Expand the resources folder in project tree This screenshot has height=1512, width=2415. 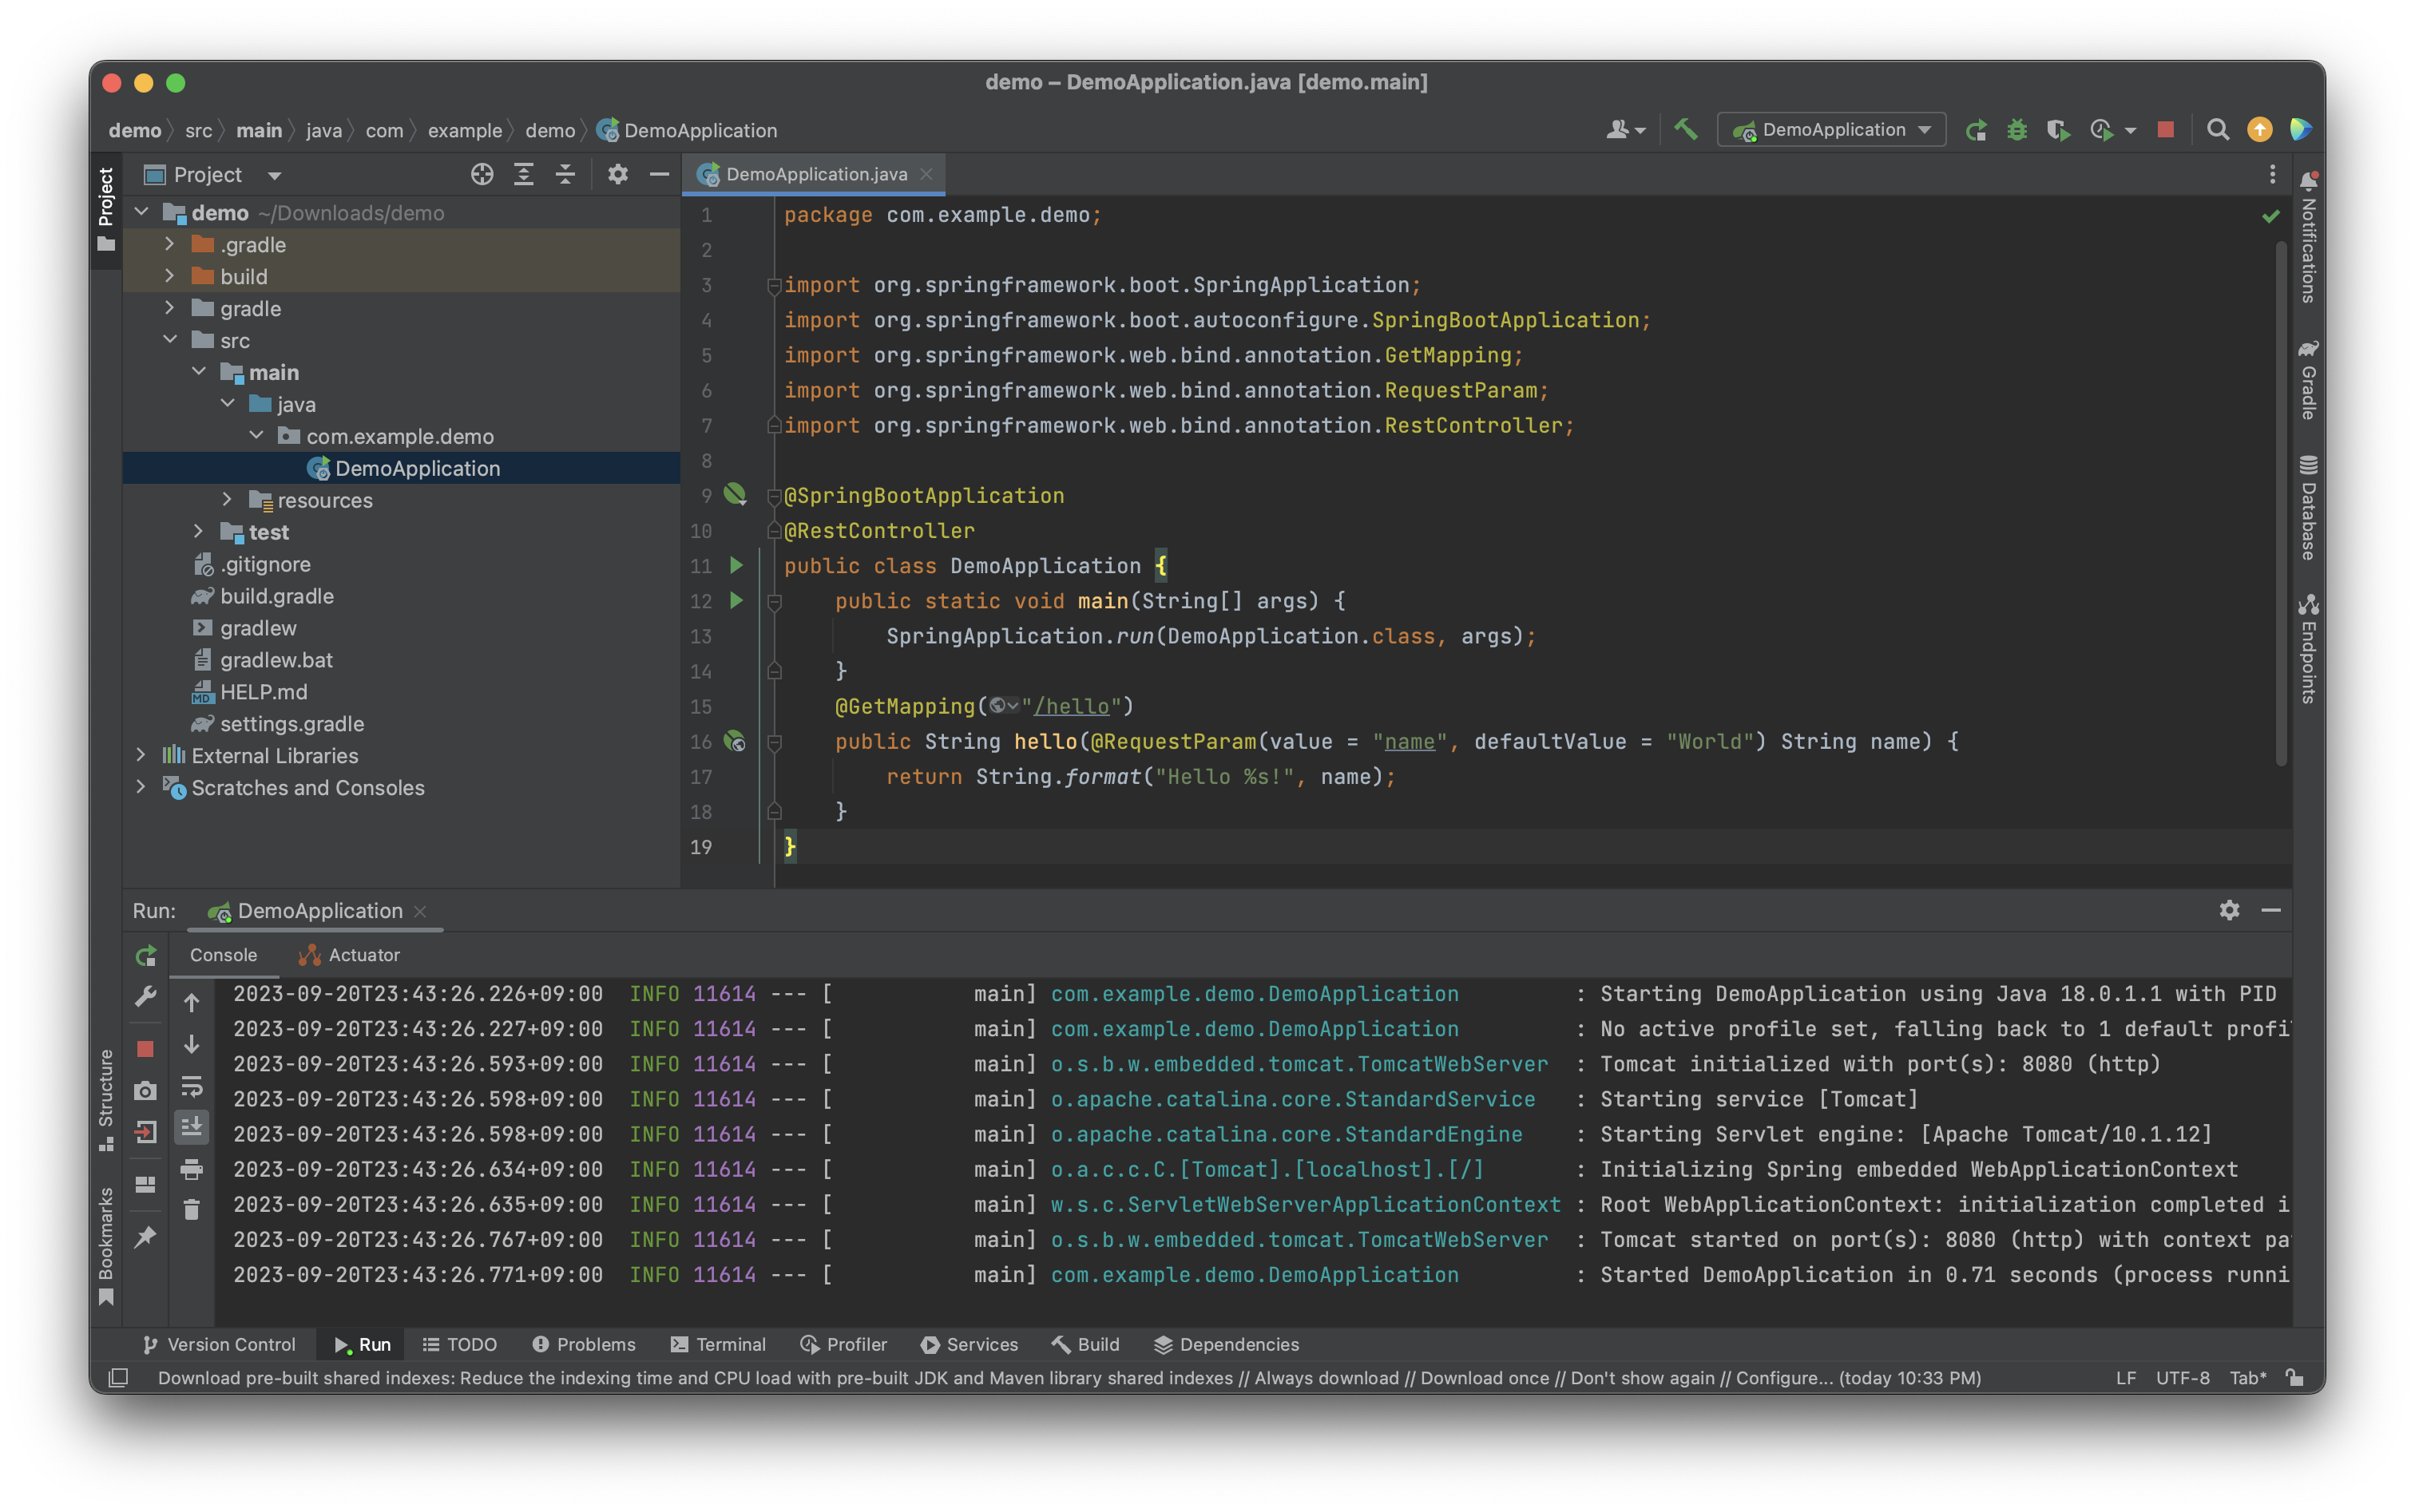coord(227,499)
